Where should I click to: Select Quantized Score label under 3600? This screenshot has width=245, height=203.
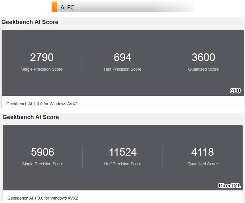click(x=203, y=69)
